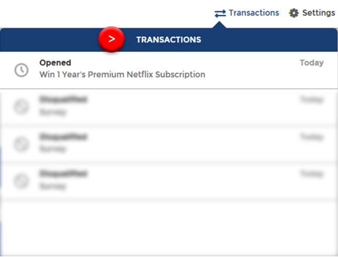
Task: Click the TRANSACTIONS panel header title
Action: click(x=169, y=39)
